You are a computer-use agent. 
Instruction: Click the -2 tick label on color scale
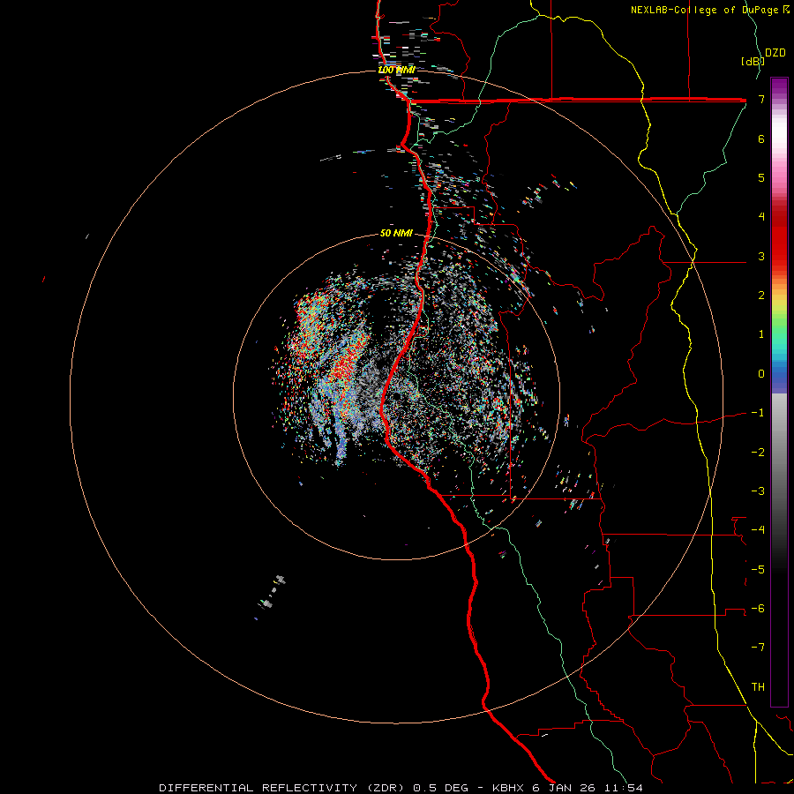(x=758, y=452)
